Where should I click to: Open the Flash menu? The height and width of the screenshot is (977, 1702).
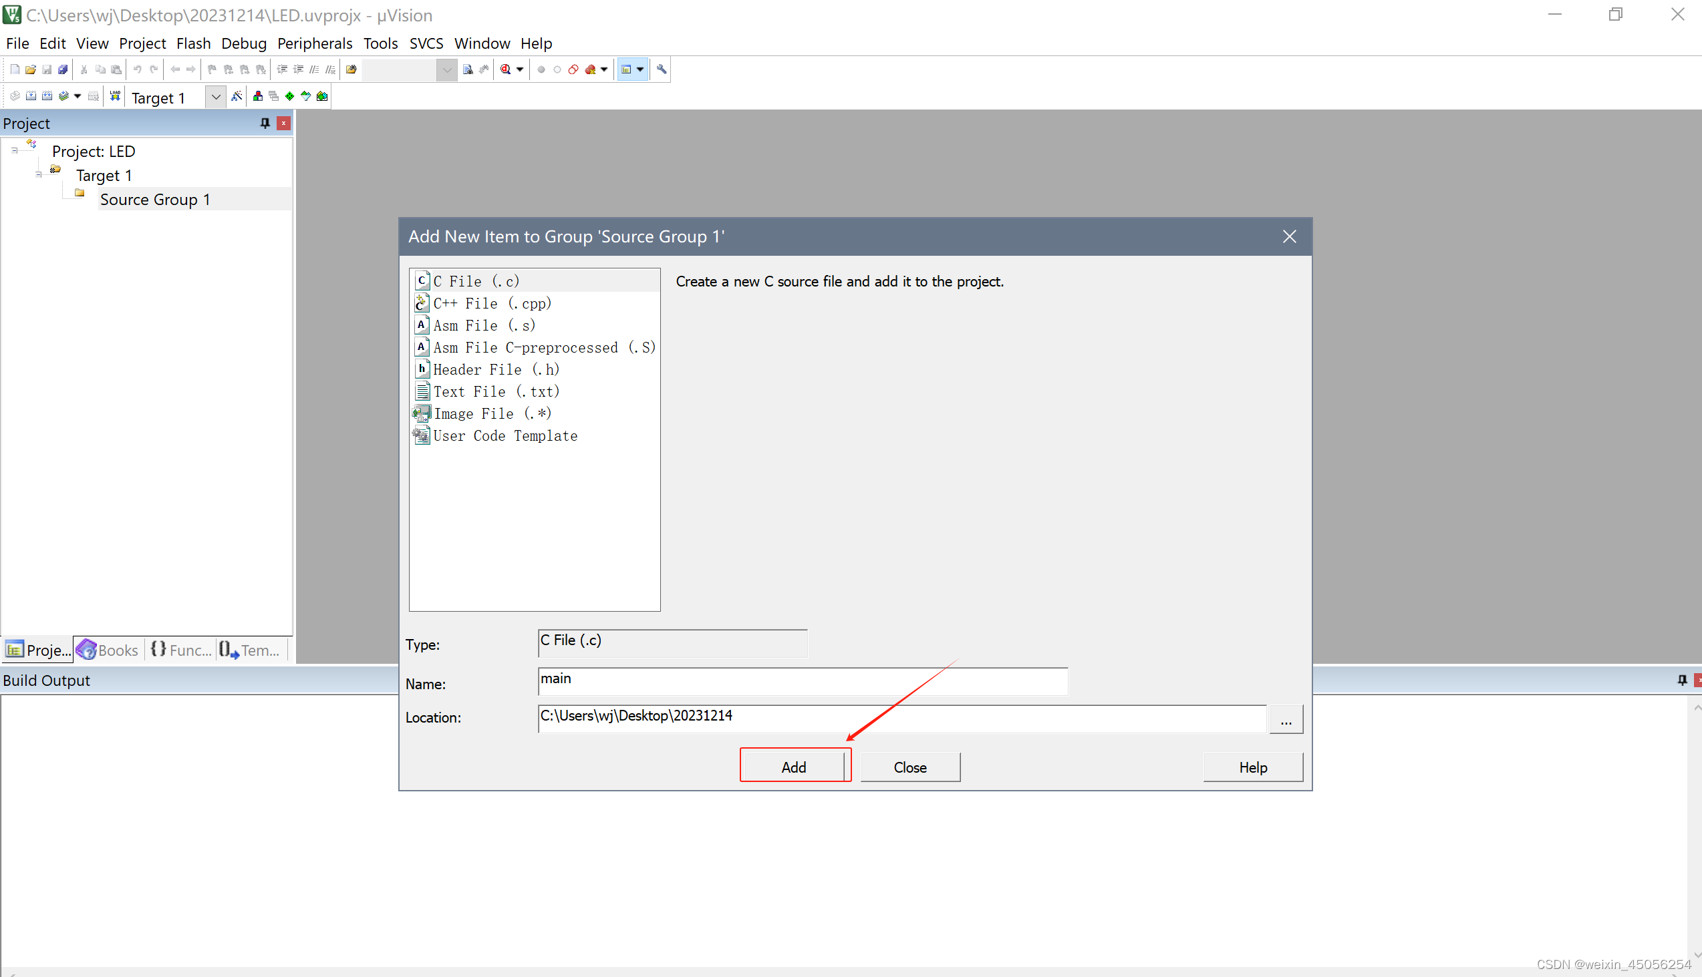point(193,43)
